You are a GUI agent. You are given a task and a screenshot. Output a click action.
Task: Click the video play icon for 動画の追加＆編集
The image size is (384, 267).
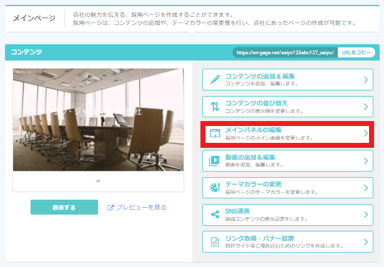(x=215, y=161)
